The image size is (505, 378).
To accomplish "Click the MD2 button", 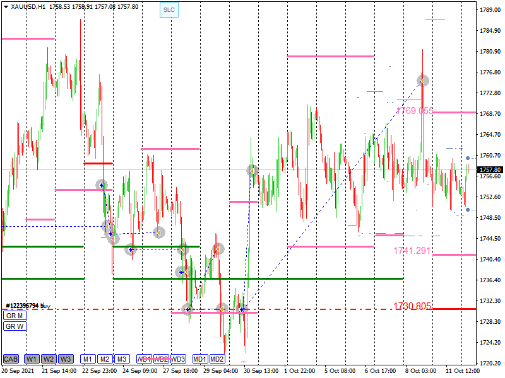I will (x=217, y=358).
